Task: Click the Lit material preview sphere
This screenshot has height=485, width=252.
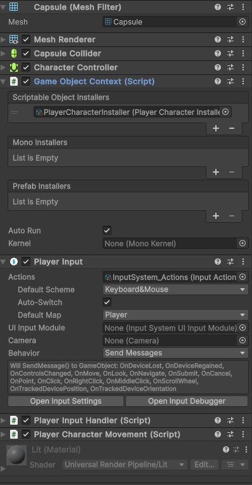Action: (16, 455)
